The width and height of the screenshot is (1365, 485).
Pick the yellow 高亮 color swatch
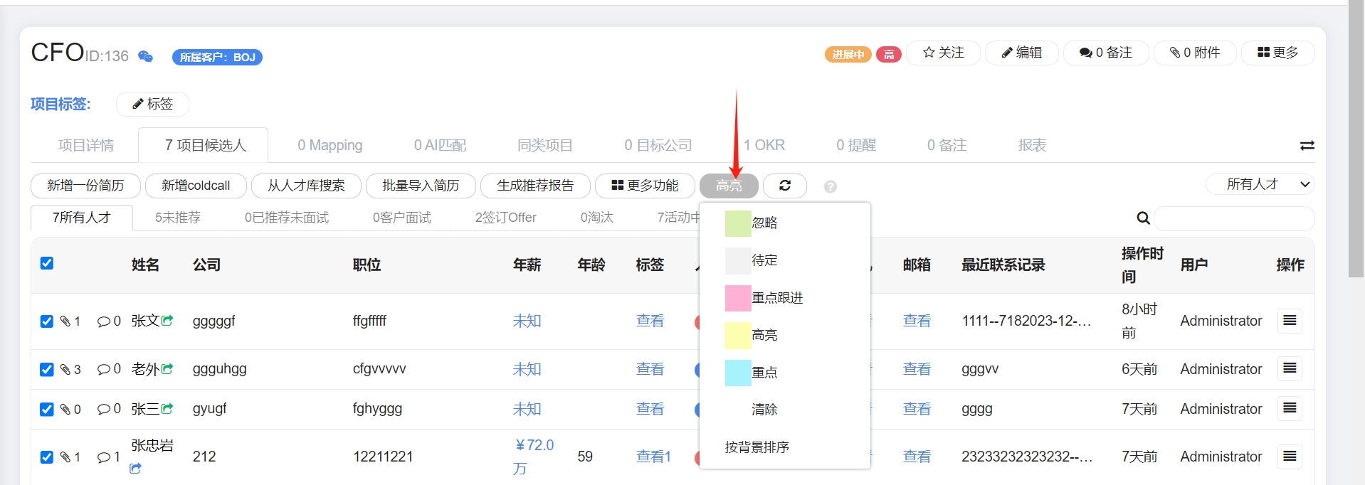[738, 335]
